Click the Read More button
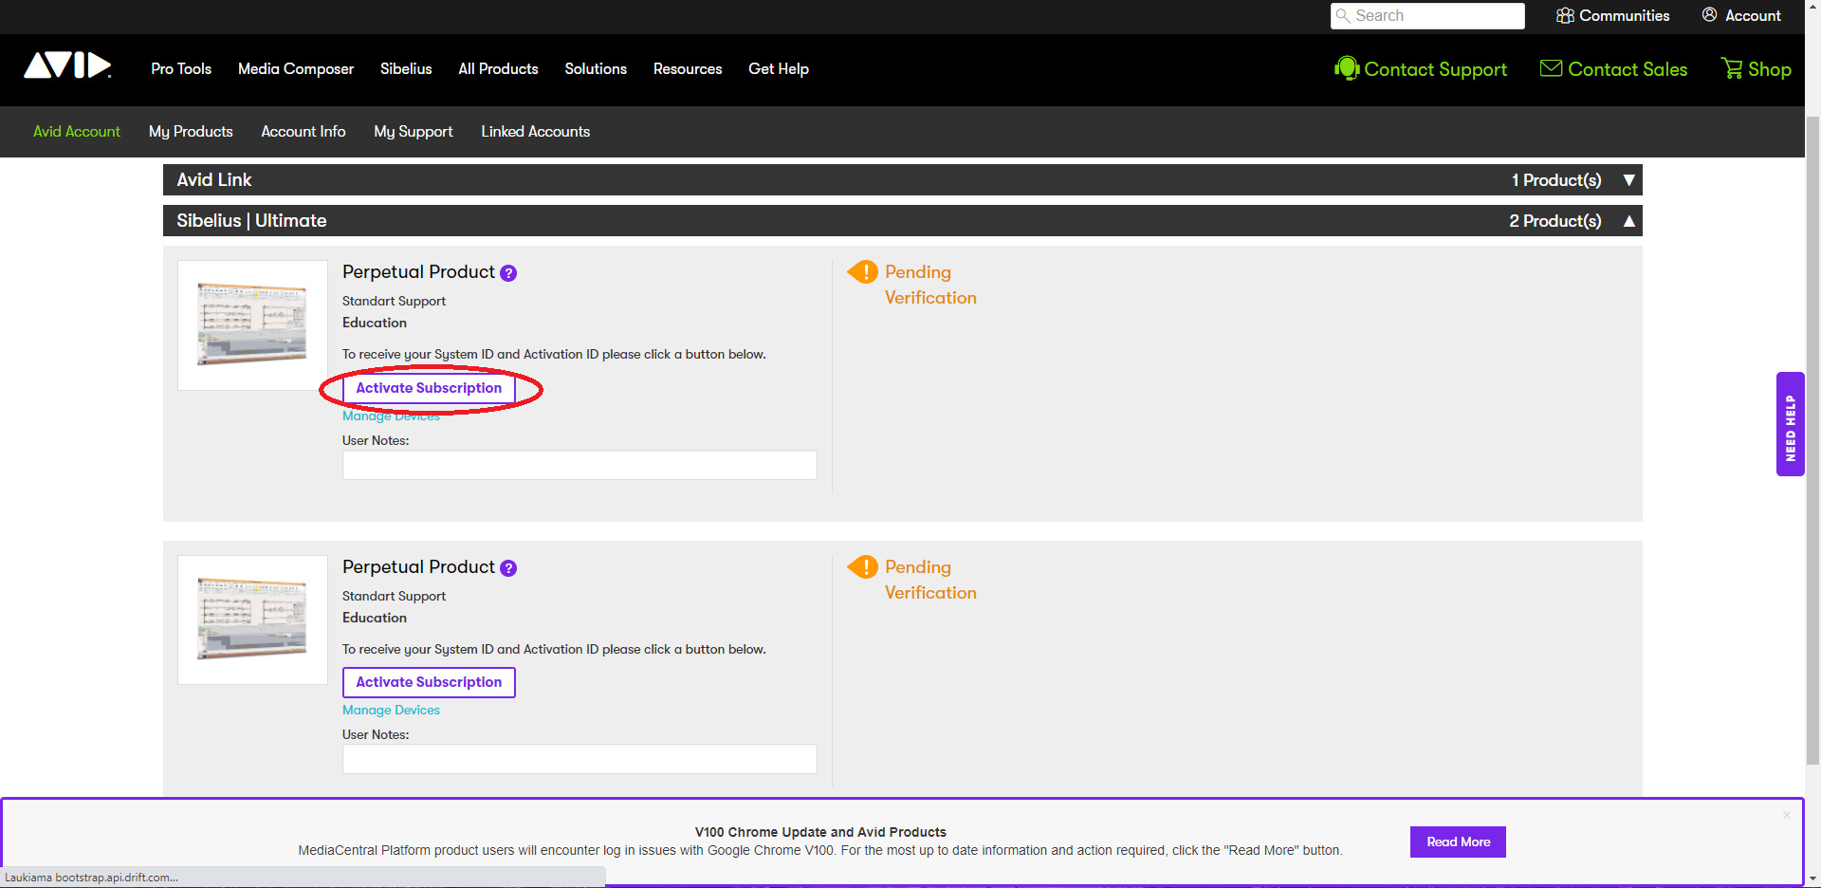This screenshot has height=888, width=1821. coord(1458,842)
